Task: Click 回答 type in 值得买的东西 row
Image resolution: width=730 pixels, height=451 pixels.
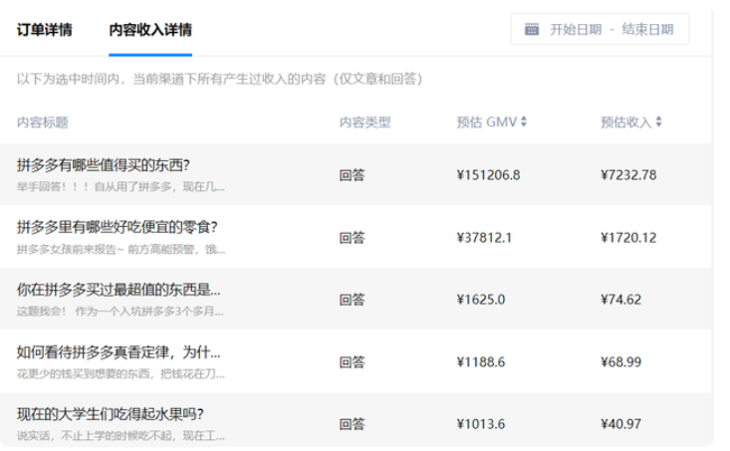Action: (x=352, y=175)
